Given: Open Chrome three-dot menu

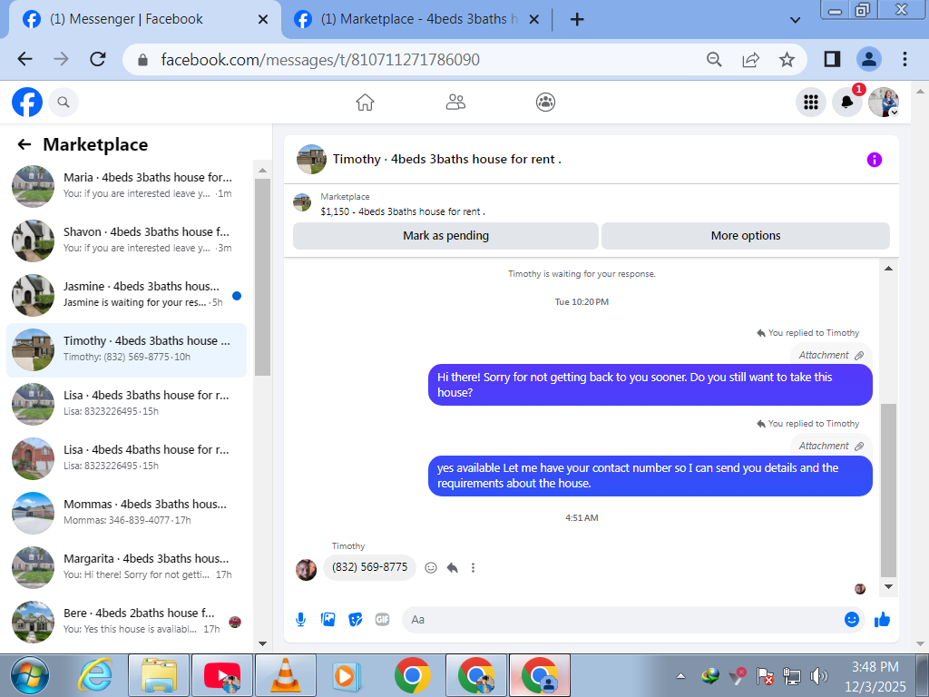Looking at the screenshot, I should (905, 59).
